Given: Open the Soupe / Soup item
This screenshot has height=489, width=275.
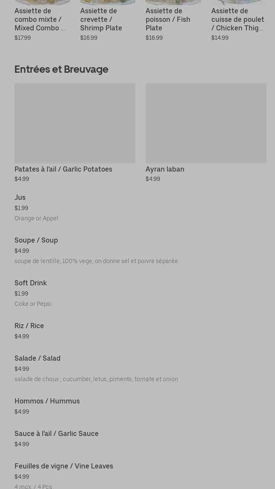Looking at the screenshot, I should tap(36, 240).
